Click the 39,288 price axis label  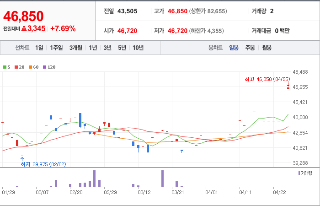300,163
